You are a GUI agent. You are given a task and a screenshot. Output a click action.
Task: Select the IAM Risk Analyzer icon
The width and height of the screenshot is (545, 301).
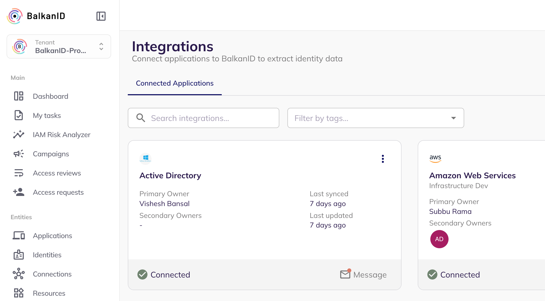[x=19, y=135]
